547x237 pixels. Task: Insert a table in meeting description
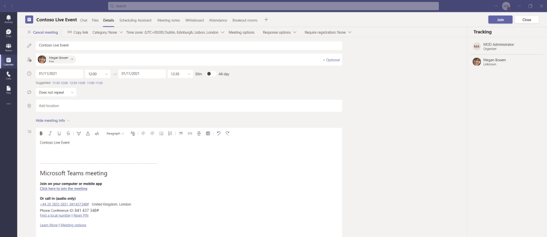click(x=208, y=133)
